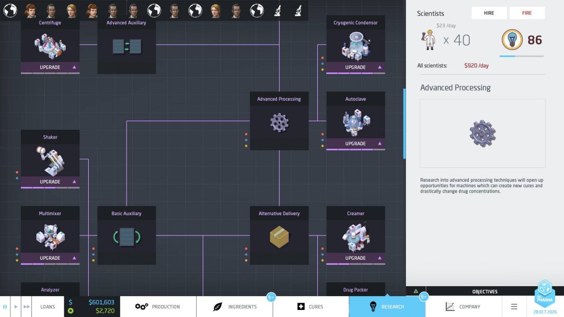Click the lightbulb research points icon
Viewport: 564px width, 317px height.
(512, 40)
